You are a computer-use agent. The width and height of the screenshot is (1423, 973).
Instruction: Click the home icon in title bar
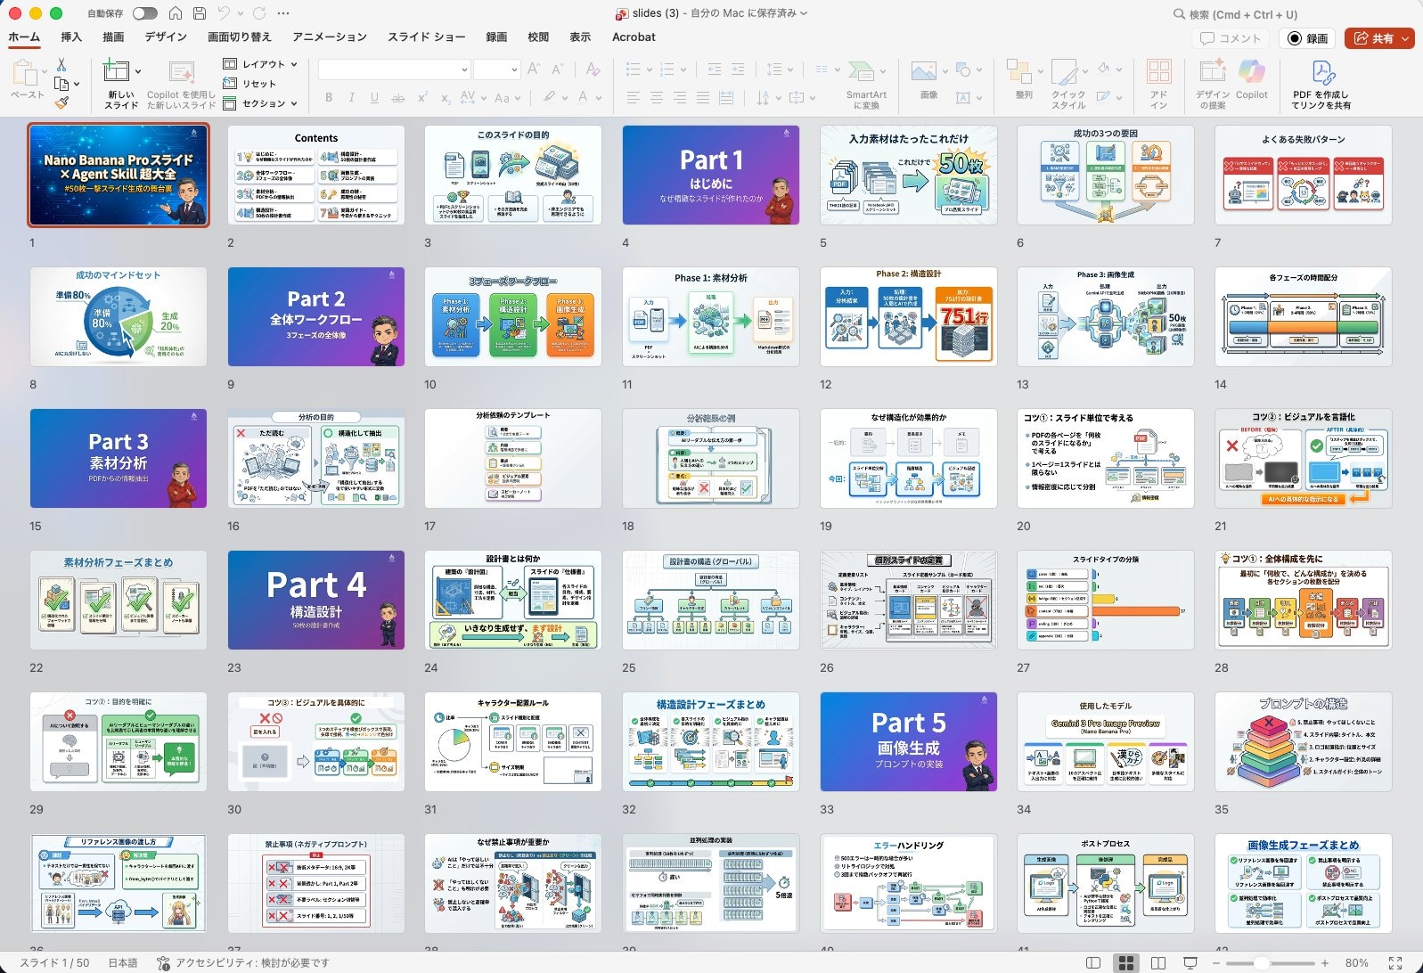[176, 13]
